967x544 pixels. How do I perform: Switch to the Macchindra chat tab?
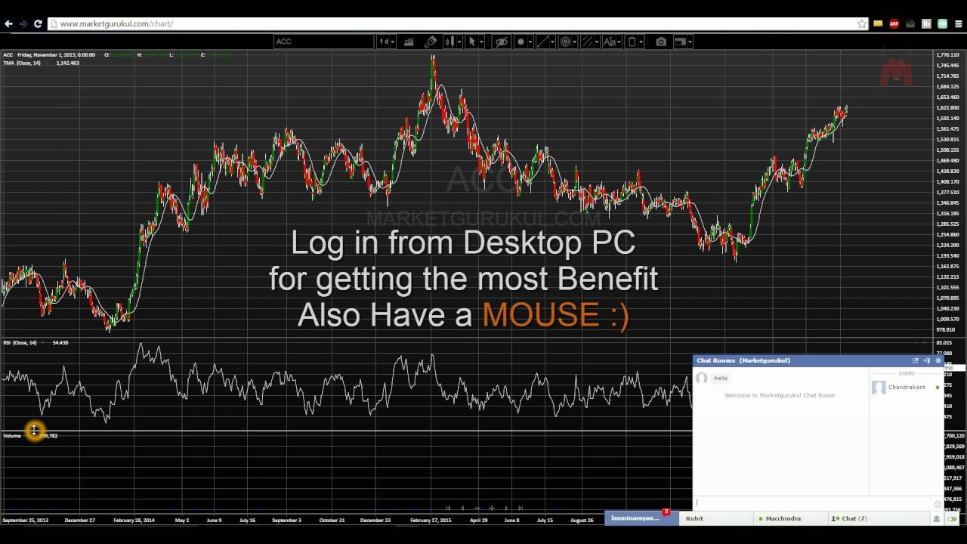pyautogui.click(x=790, y=518)
